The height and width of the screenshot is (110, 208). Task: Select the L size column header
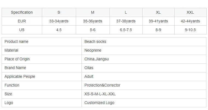(x=126, y=12)
